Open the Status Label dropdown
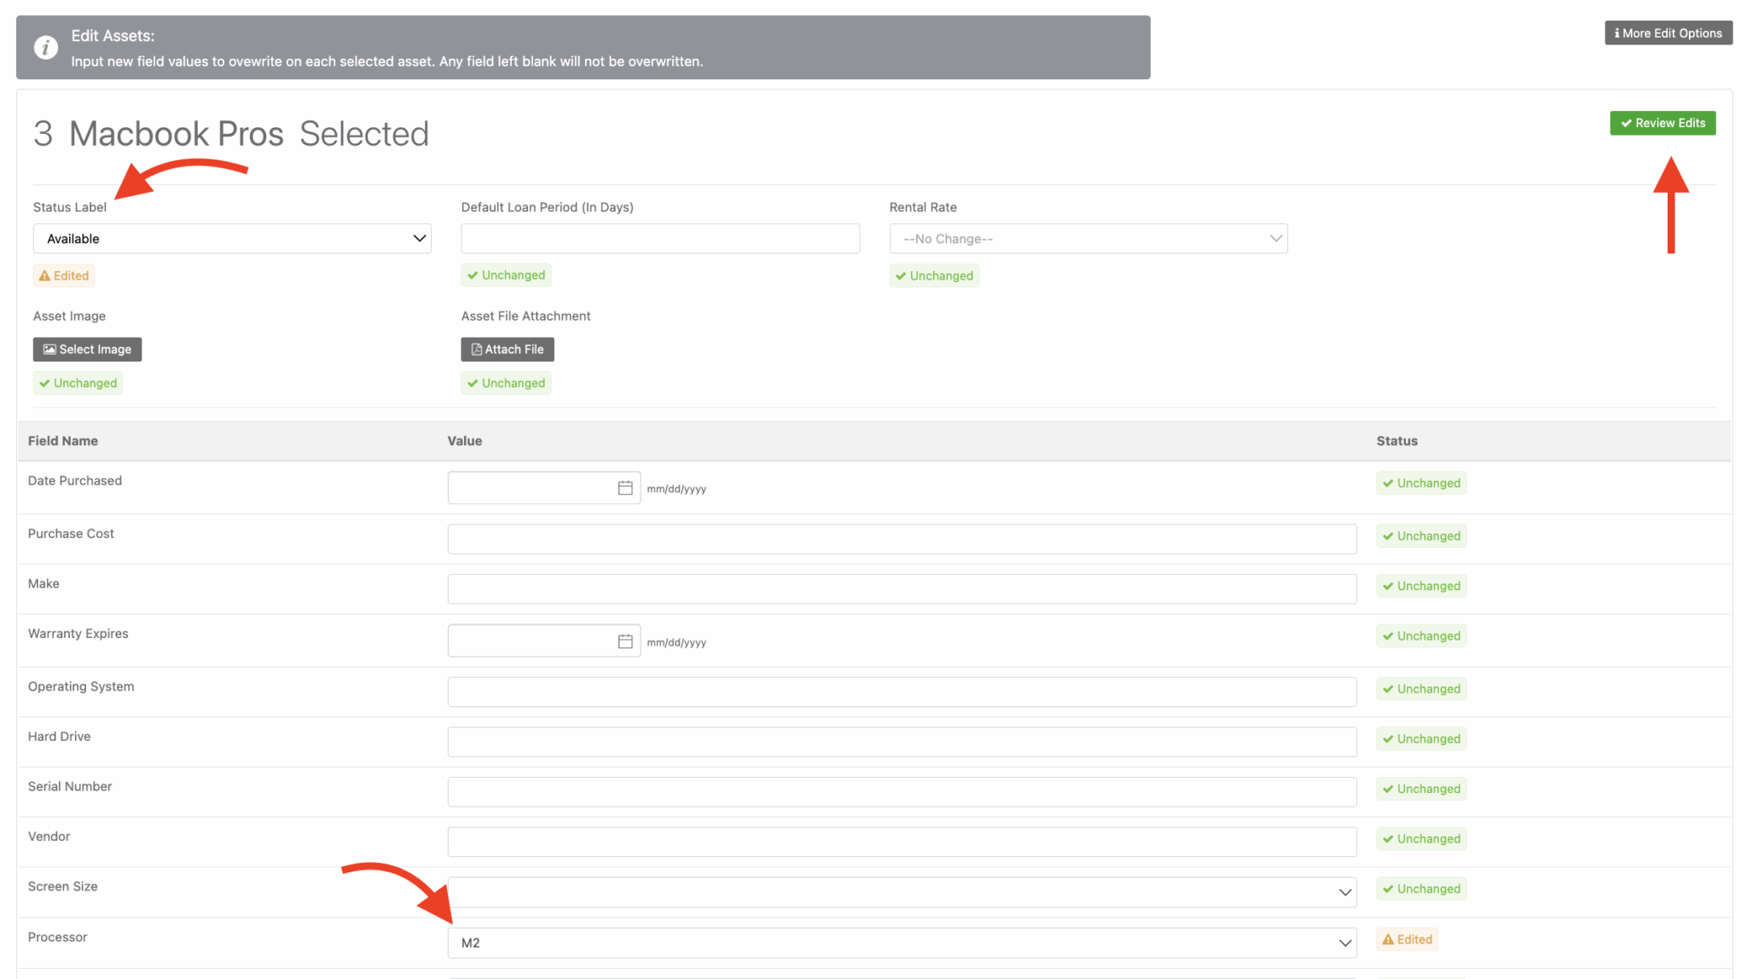The width and height of the screenshot is (1747, 979). coord(232,239)
